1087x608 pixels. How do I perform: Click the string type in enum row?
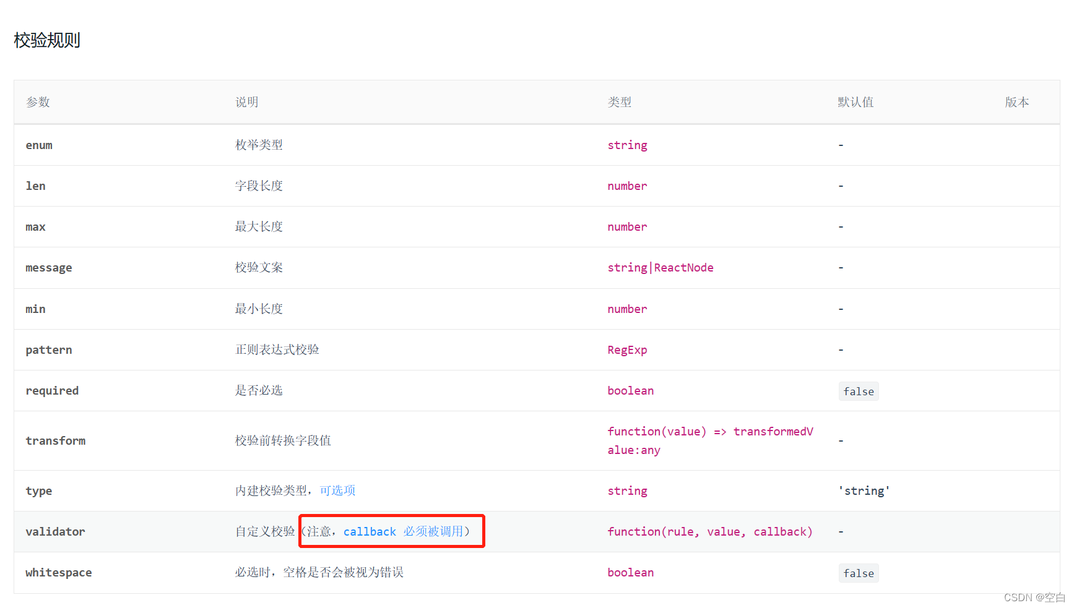point(627,145)
